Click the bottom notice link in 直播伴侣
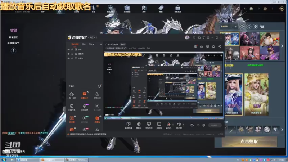The image size is (288, 162). point(88,134)
